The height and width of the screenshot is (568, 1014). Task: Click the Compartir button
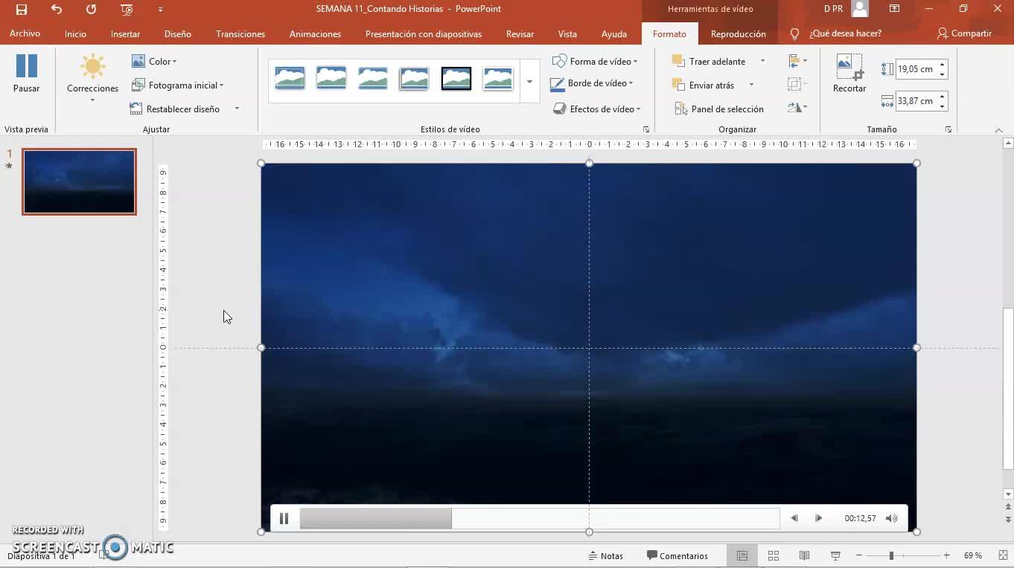[964, 33]
